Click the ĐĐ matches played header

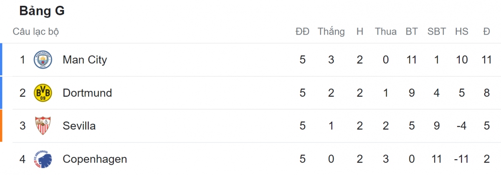(x=303, y=32)
